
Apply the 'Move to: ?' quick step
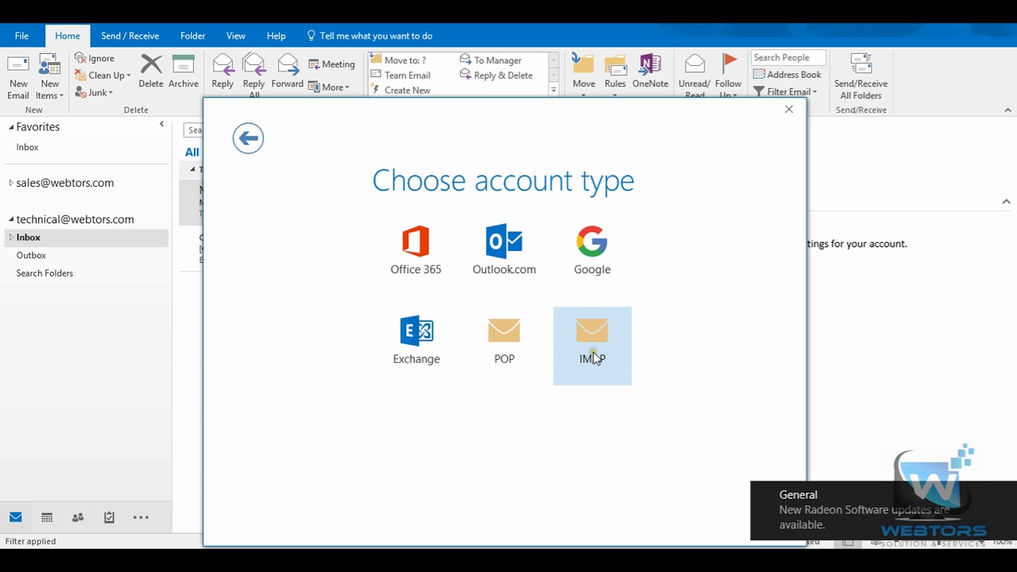399,60
